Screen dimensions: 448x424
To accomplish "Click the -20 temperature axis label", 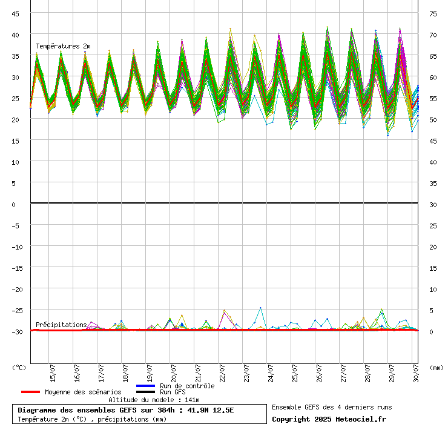I will (17, 290).
